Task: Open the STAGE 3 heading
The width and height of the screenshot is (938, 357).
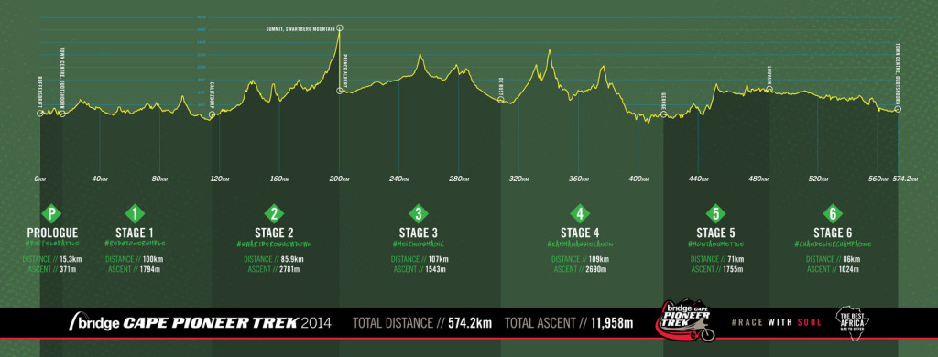Action: pyautogui.click(x=419, y=233)
